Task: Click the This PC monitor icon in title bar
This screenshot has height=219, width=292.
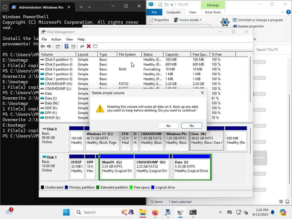Action: (x=151, y=4)
